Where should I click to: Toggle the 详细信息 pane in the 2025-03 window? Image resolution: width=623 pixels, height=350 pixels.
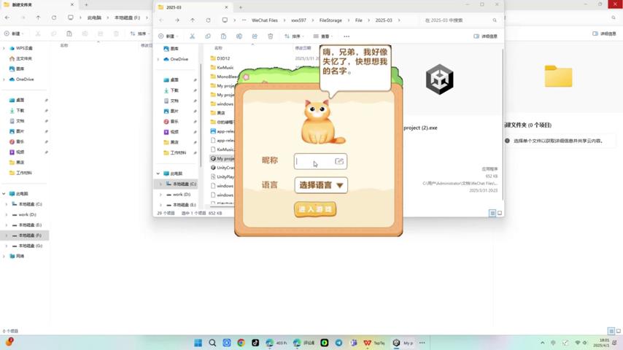click(486, 36)
